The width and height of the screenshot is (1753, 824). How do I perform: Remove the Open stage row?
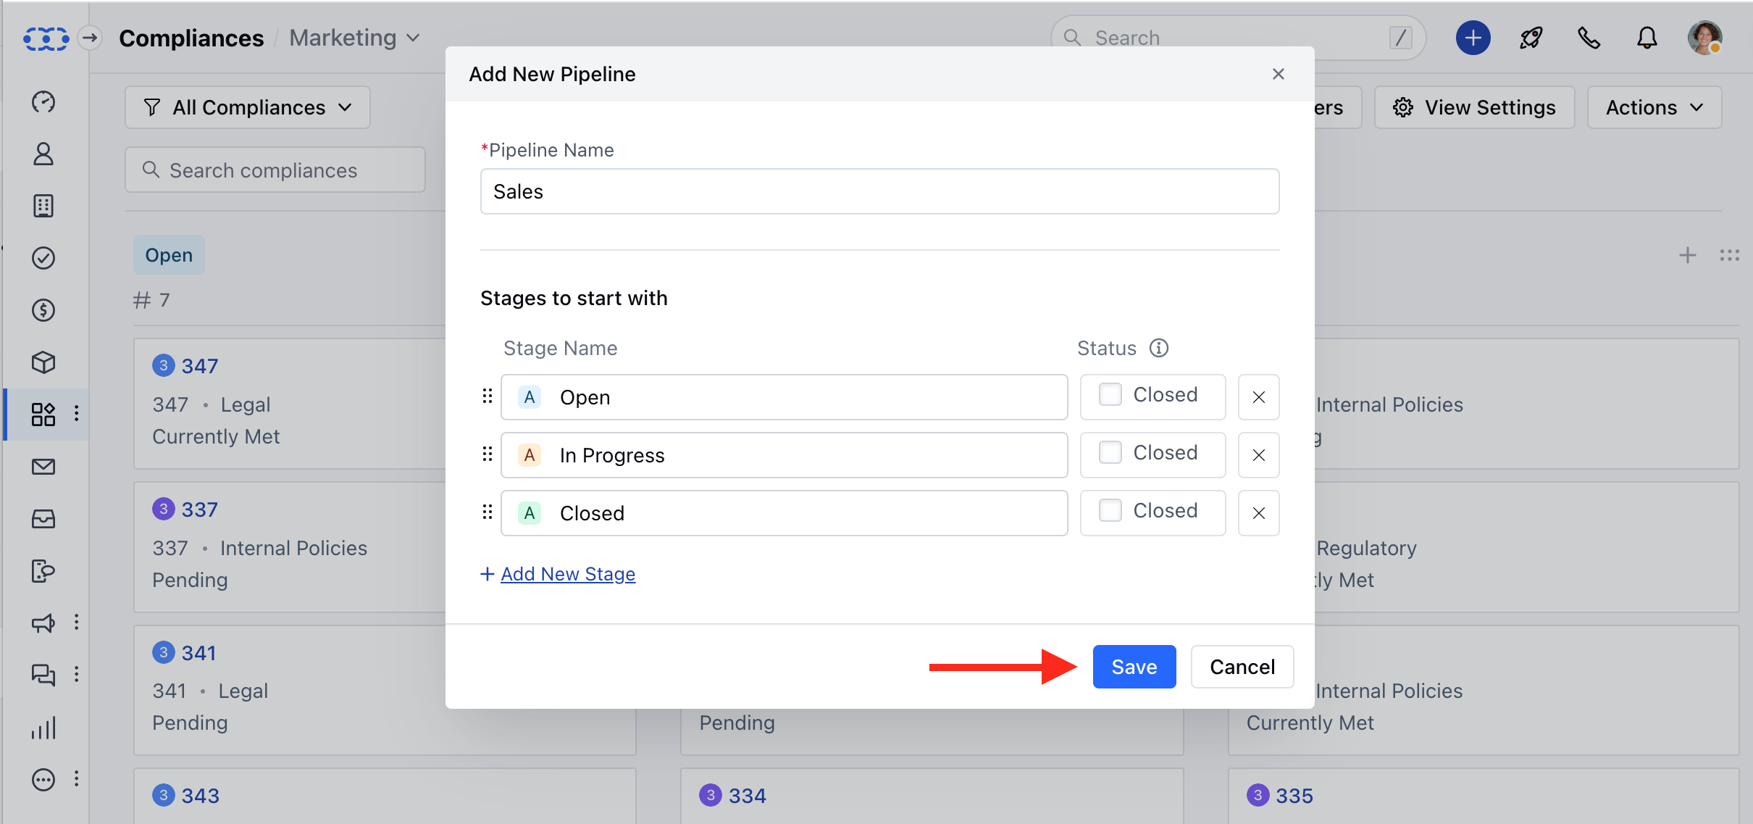click(x=1259, y=397)
